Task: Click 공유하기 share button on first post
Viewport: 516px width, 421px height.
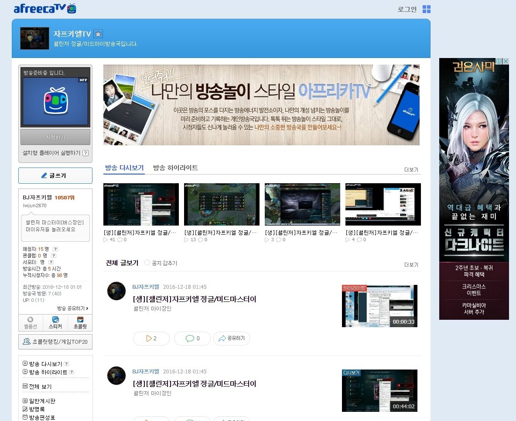Action: [x=232, y=339]
